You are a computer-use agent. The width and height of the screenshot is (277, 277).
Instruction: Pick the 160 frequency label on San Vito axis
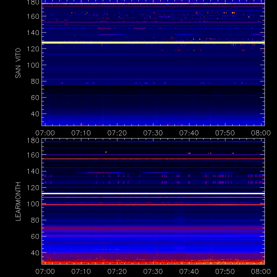[33, 16]
